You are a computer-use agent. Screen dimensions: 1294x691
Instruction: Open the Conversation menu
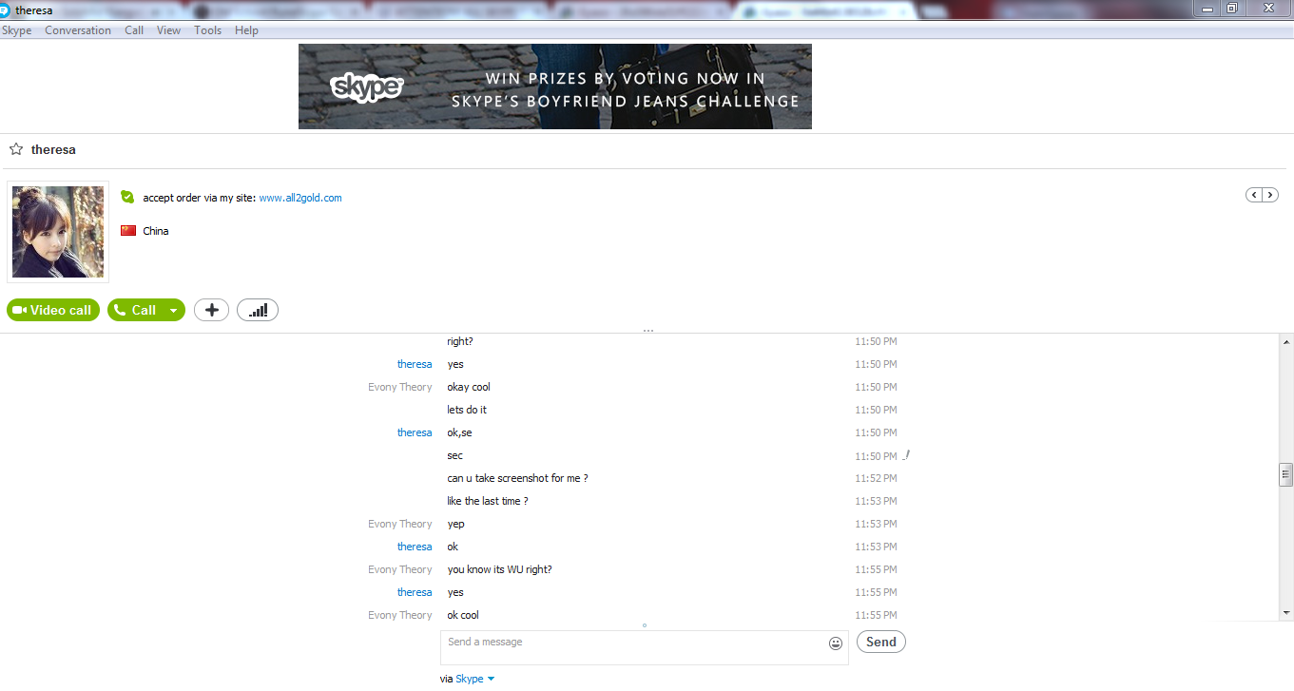[x=78, y=30]
